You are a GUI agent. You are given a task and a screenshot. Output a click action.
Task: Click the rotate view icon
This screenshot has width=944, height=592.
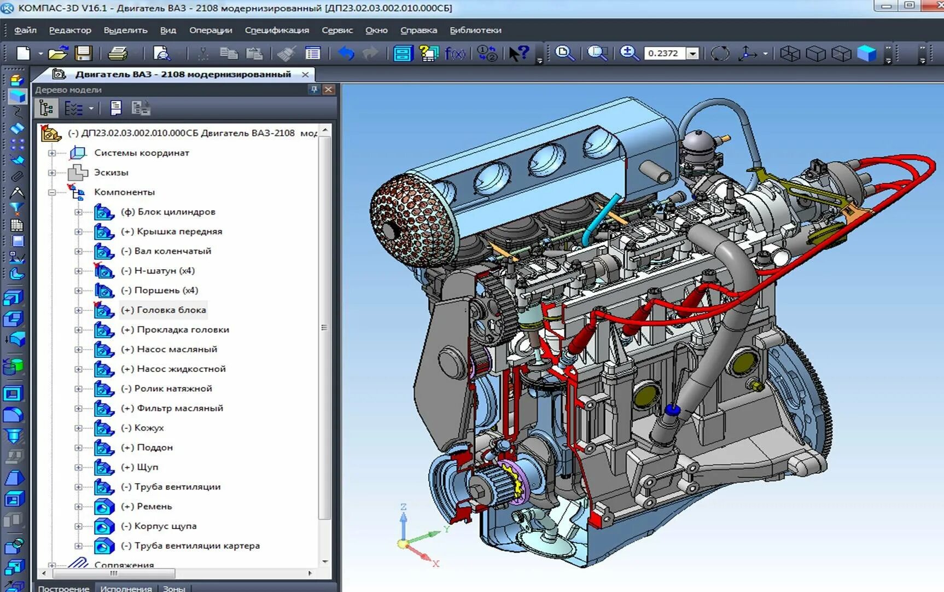[x=720, y=53]
